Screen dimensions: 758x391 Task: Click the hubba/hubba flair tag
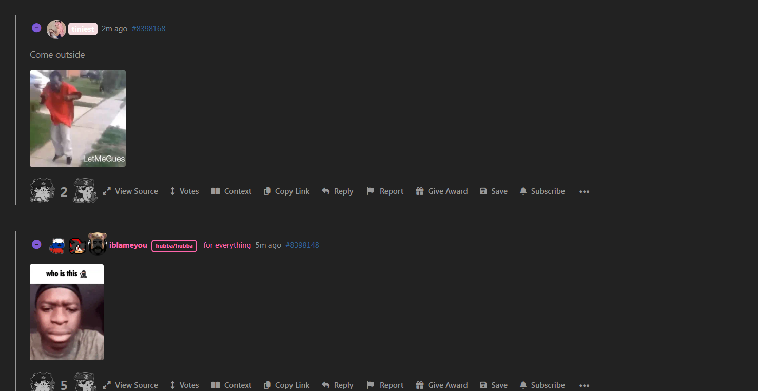pos(174,246)
